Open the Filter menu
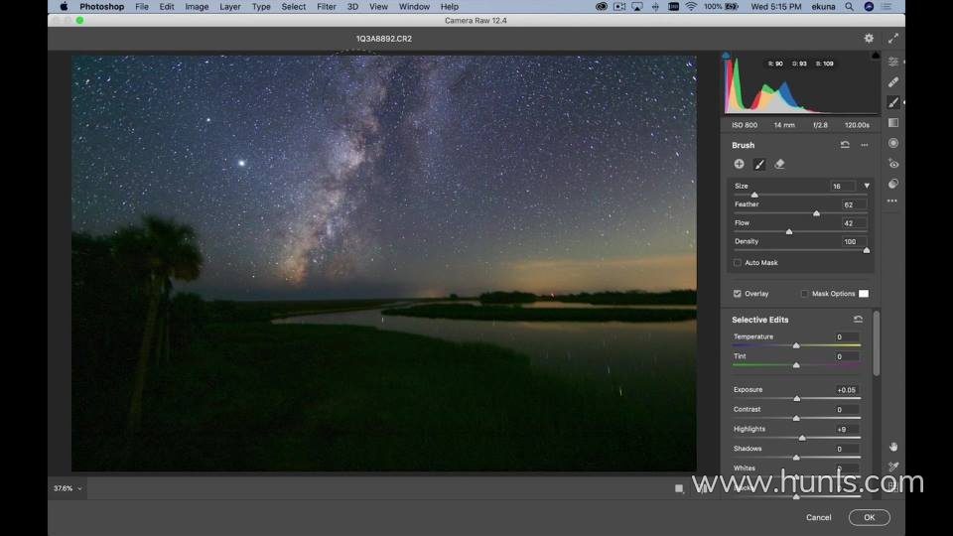 tap(327, 7)
